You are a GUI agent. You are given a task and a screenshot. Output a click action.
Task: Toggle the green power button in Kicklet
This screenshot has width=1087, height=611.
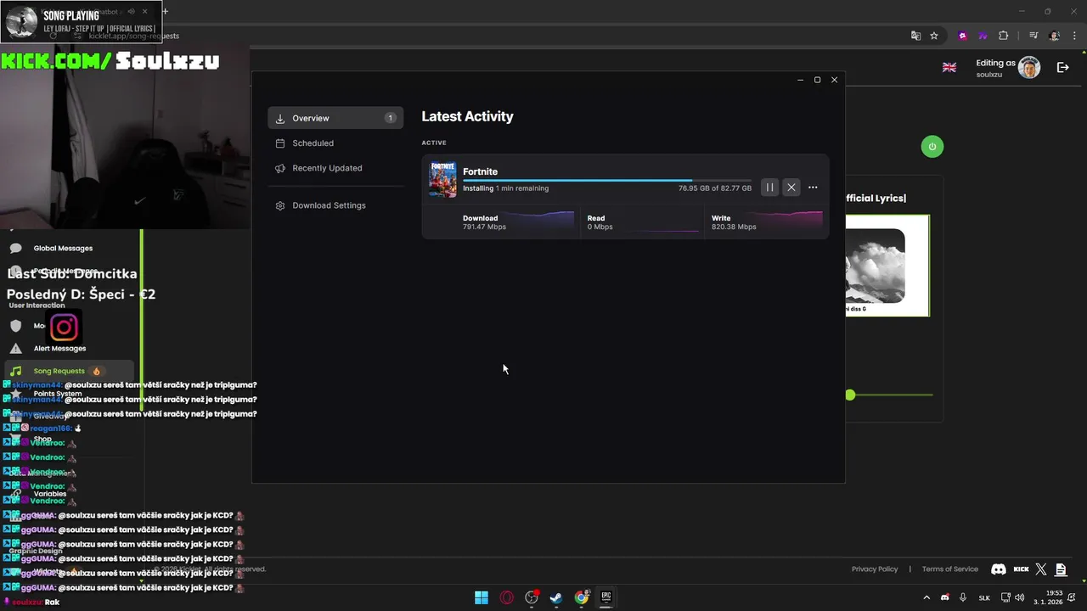click(x=932, y=146)
